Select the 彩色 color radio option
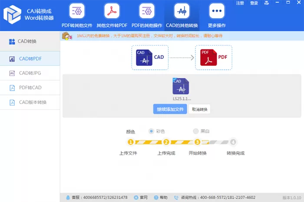The image size is (304, 202). [152, 131]
